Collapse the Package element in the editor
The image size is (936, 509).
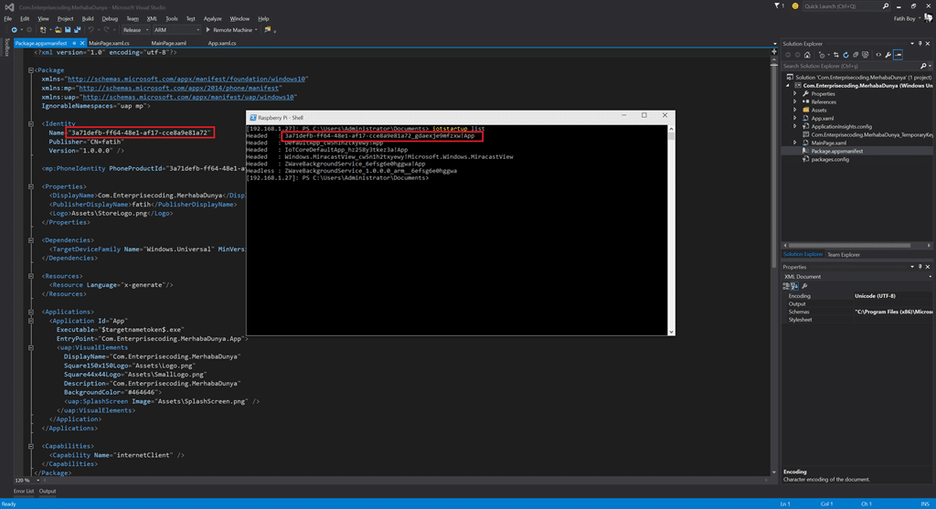[31, 69]
